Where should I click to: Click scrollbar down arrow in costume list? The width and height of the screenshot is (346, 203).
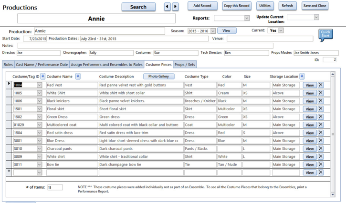[x=333, y=194]
